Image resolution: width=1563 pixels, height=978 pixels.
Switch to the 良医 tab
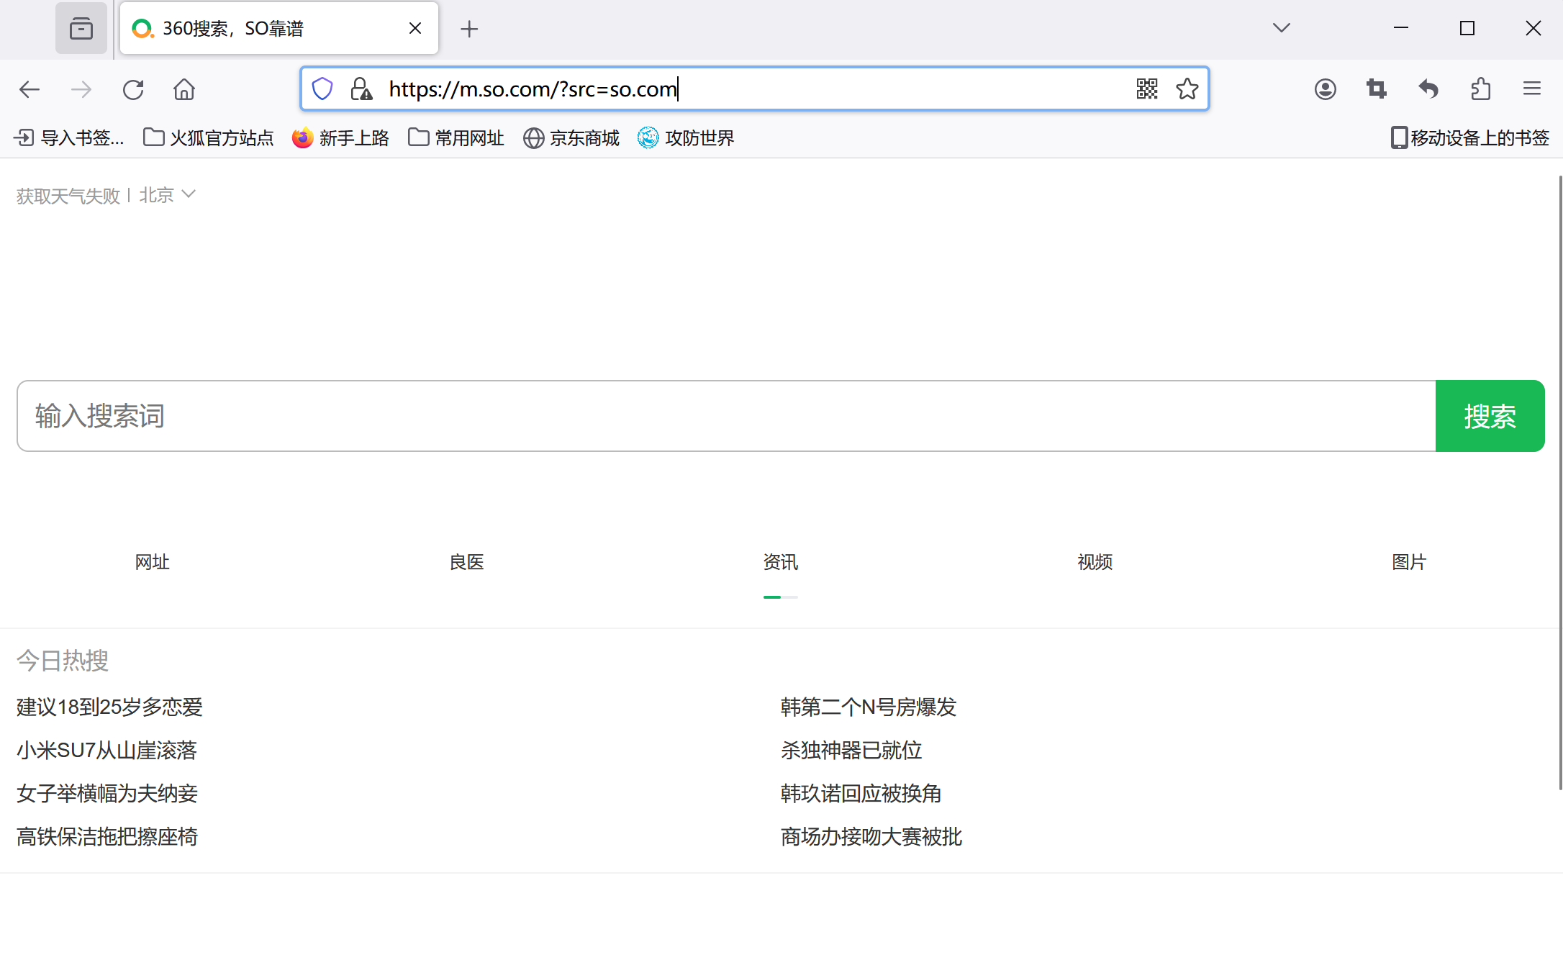467,562
